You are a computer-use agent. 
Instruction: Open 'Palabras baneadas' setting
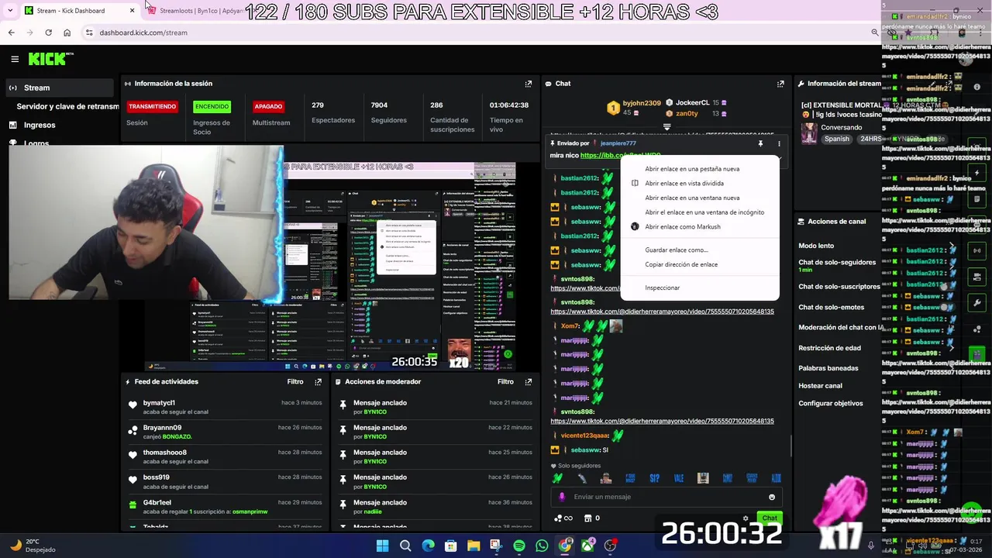(x=828, y=368)
